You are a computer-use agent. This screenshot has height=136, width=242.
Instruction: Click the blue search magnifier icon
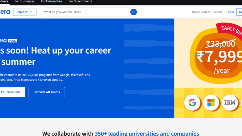click(x=133, y=12)
